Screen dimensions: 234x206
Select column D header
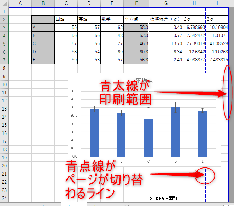[89, 3]
